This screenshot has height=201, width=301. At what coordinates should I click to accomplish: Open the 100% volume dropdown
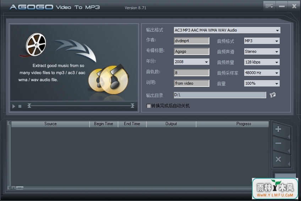[x=262, y=83]
